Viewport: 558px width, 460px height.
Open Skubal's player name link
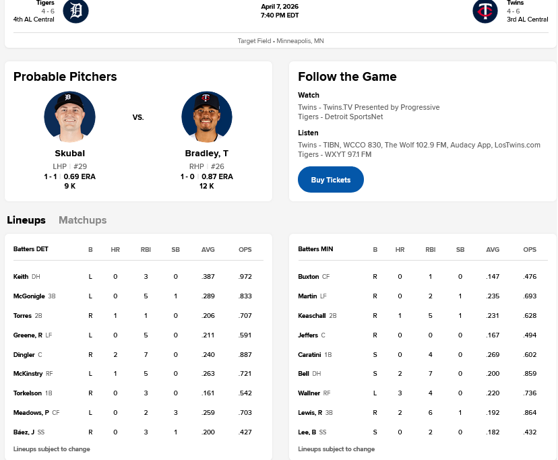(x=69, y=154)
